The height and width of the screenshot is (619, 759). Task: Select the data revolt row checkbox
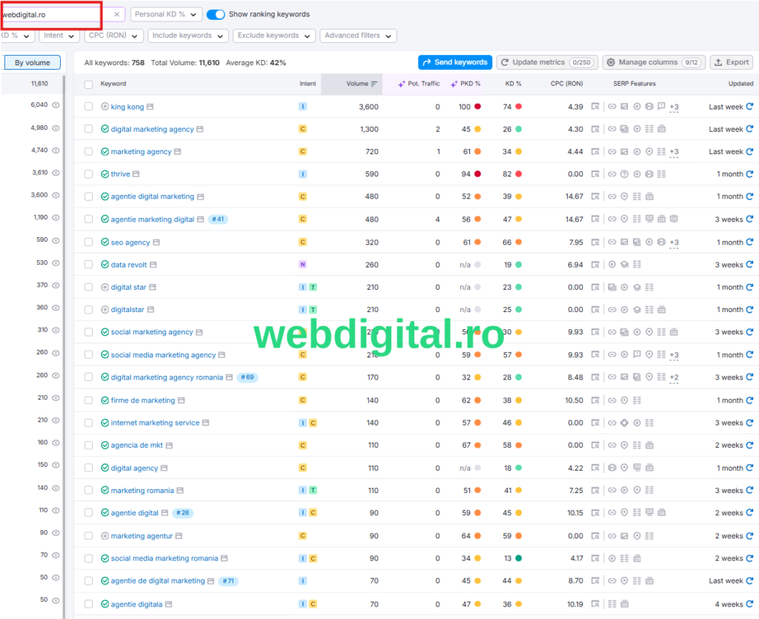point(88,265)
